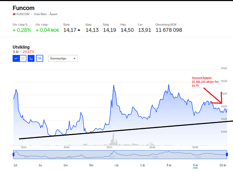233x172 pixels.
Task: Click the 25,00 price axis label
Action: [x=224, y=81]
